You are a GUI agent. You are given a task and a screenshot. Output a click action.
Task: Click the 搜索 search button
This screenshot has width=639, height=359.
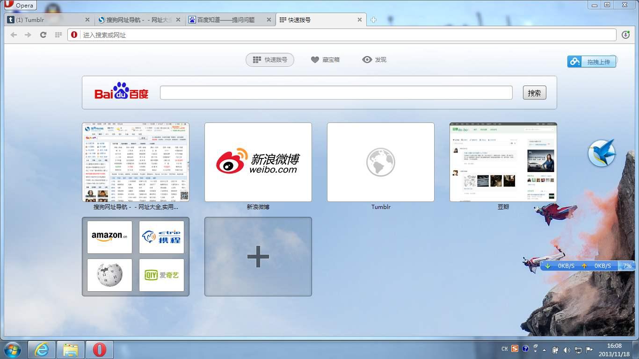pyautogui.click(x=534, y=93)
